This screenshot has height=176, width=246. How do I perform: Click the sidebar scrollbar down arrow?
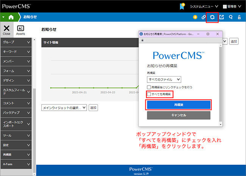click(34, 174)
